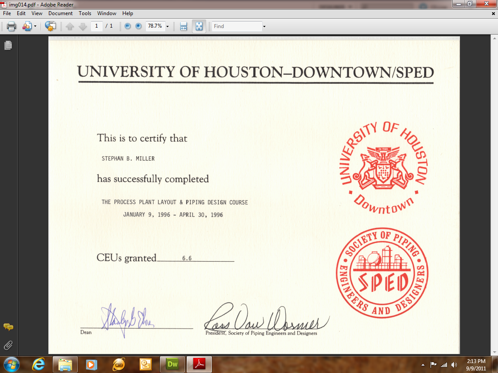Image resolution: width=498 pixels, height=373 pixels.
Task: Open Windows Explorer folder on the taskbar
Action: [65, 364]
